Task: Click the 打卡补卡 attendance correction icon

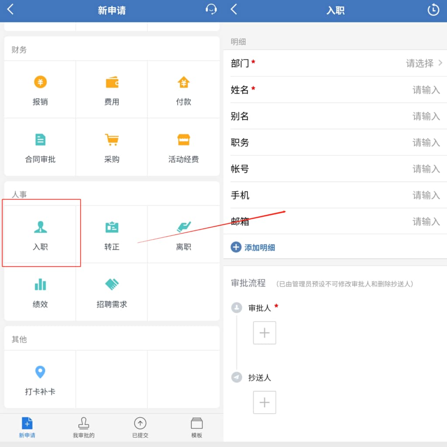Action: (x=40, y=379)
